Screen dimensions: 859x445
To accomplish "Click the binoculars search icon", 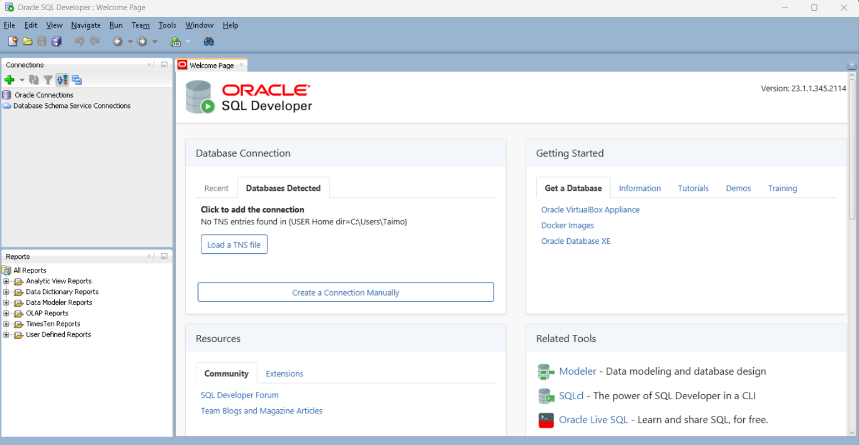I will pos(208,41).
